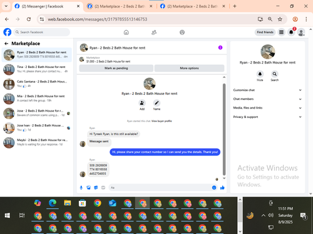Open Mia conversation in list

pyautogui.click(x=37, y=99)
